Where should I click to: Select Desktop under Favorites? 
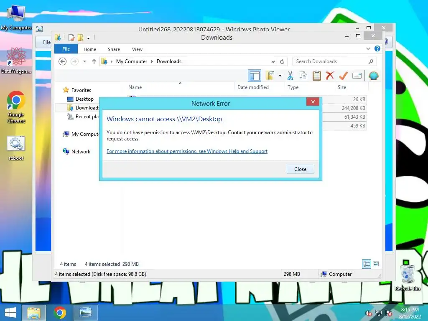pos(84,99)
